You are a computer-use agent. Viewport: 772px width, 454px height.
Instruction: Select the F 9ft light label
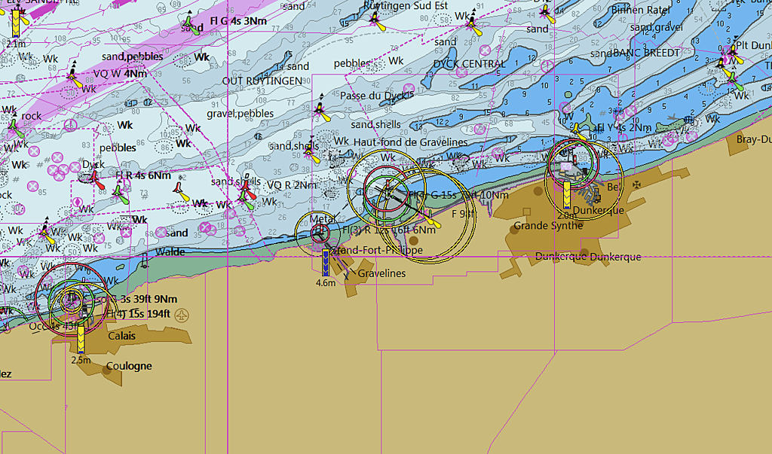464,214
